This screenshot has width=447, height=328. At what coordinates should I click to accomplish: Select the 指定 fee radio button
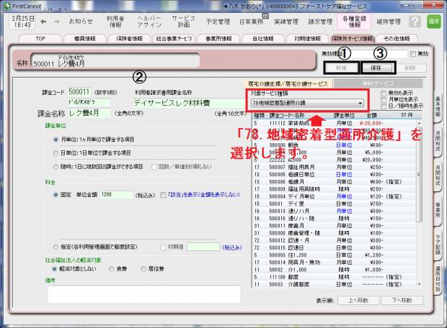pos(56,247)
